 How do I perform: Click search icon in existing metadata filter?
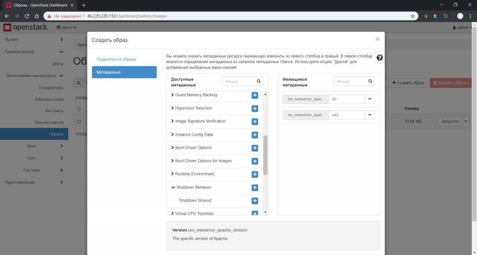370,81
